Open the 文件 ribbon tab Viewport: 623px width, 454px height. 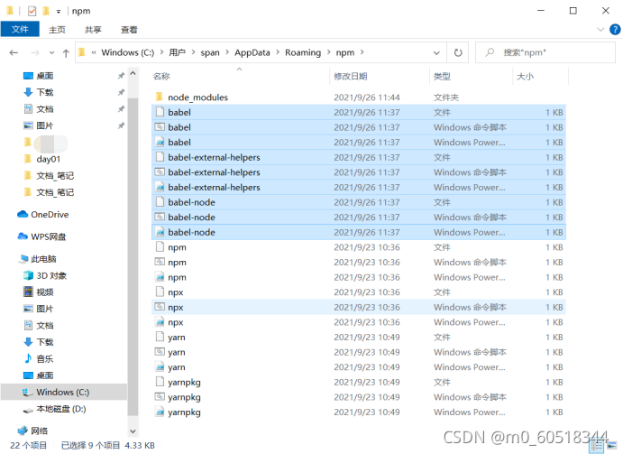point(20,30)
